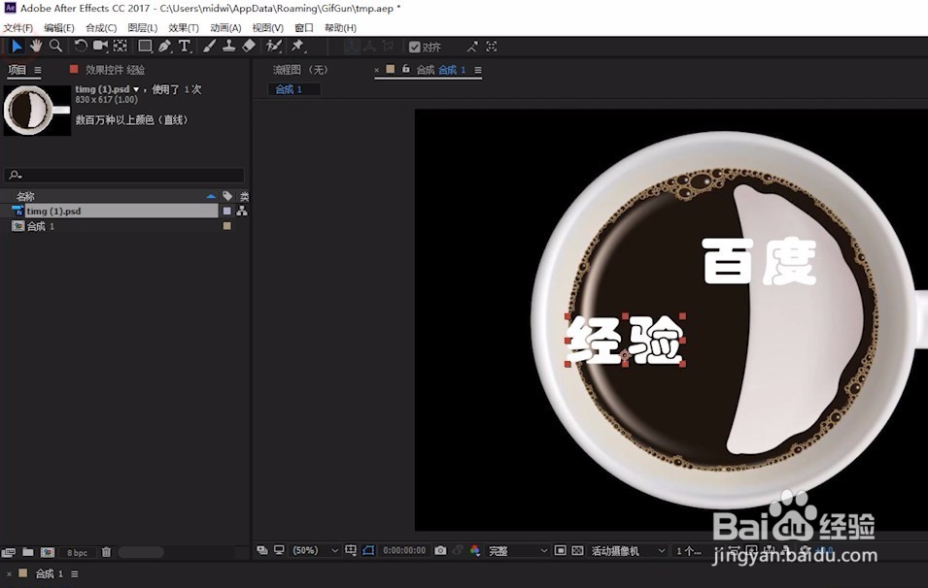Viewport: 928px width, 588px height.
Task: Select the Horizontal Type tool
Action: coord(185,47)
